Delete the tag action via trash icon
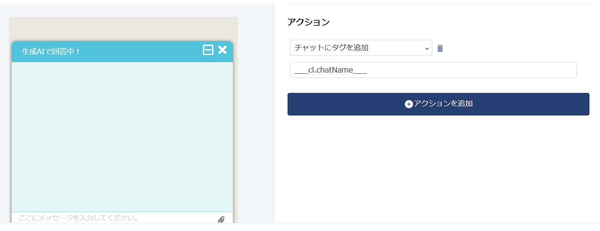This screenshot has width=600, height=231. click(440, 48)
